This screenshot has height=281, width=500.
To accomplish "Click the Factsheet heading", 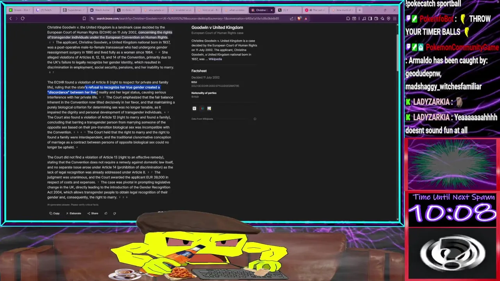I will (199, 71).
